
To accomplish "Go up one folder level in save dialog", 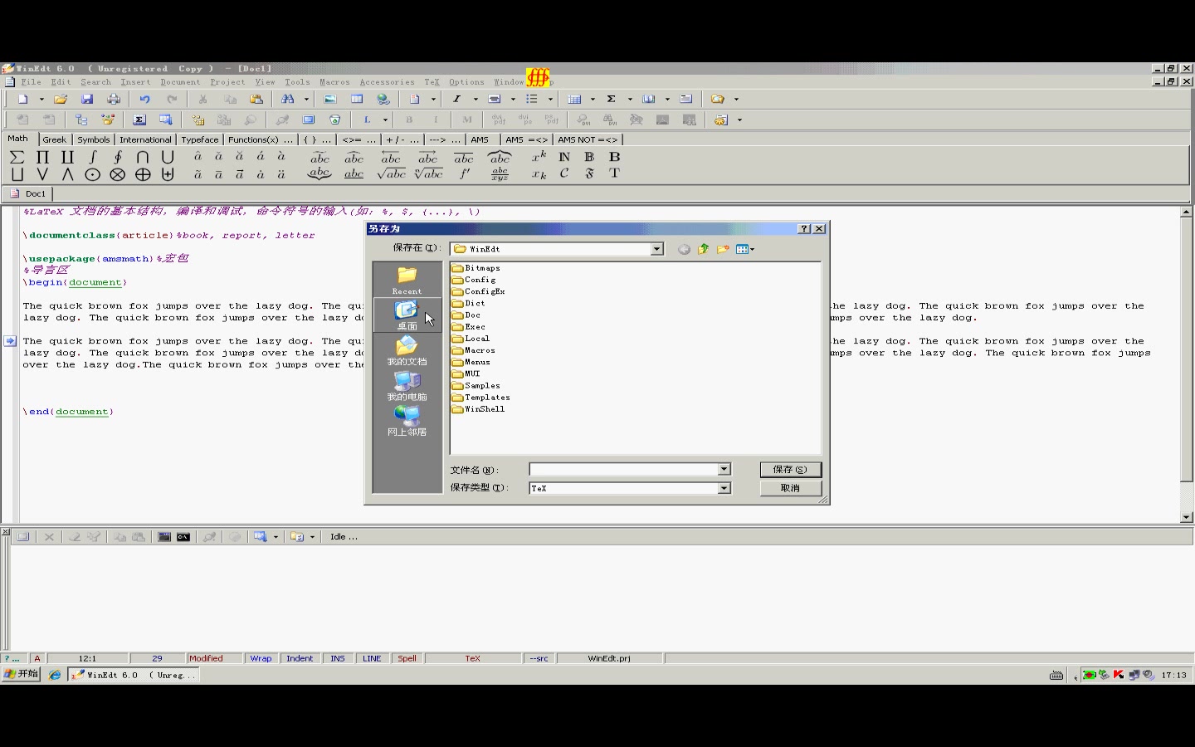I will point(704,249).
